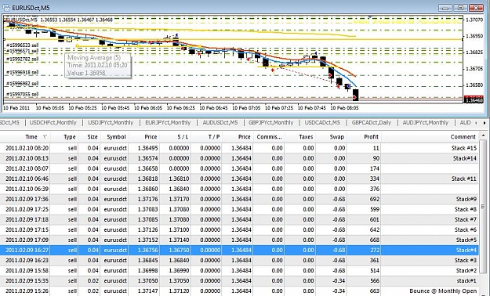The height and width of the screenshot is (296, 490).
Task: Click the Commission column header
Action: tap(269, 137)
